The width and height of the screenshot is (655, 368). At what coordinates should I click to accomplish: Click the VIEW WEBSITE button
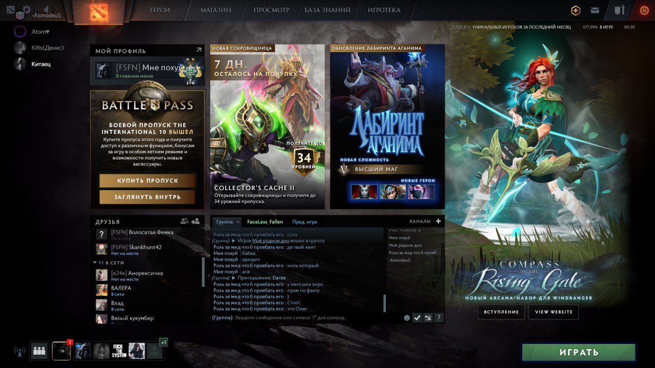(x=554, y=312)
